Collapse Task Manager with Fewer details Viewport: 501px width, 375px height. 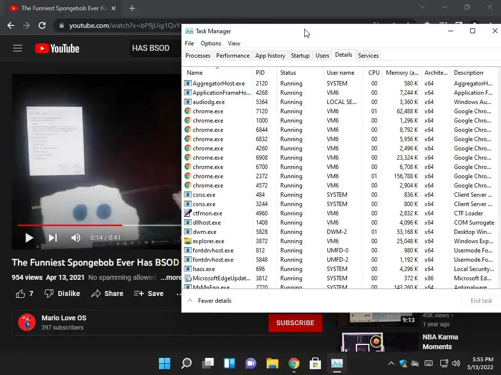(209, 301)
